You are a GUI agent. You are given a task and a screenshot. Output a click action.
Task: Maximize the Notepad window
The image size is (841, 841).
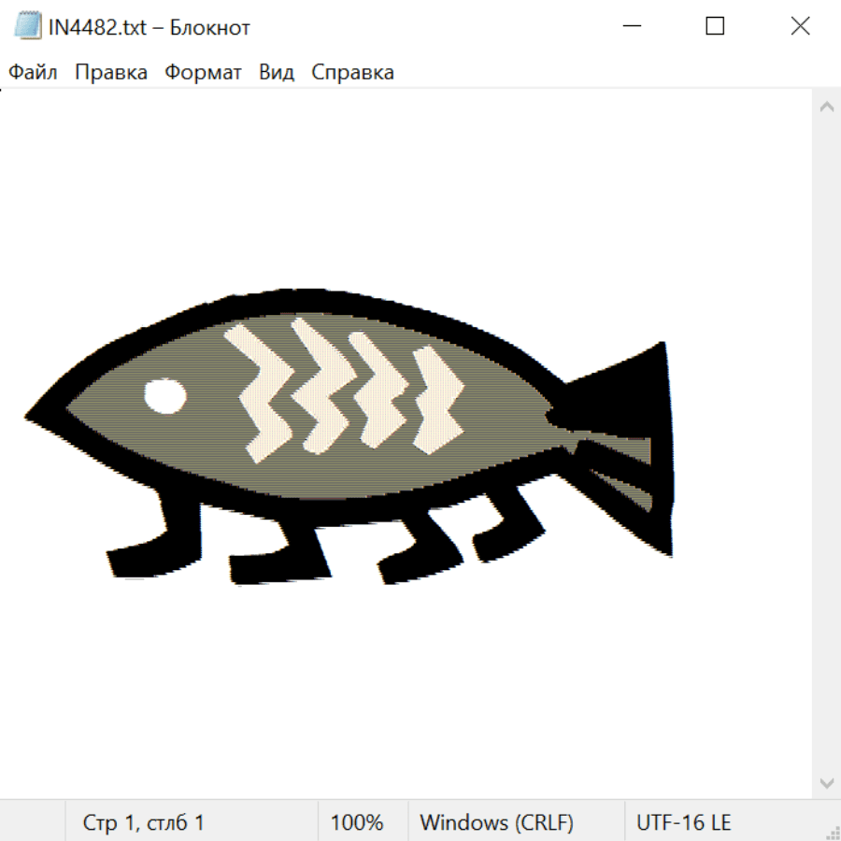click(715, 27)
